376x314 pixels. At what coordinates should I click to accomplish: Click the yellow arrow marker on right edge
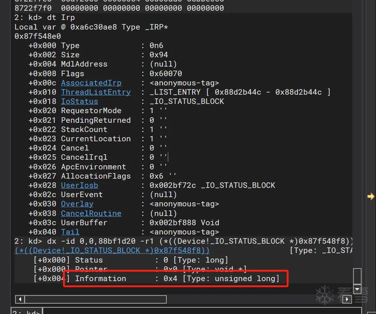[x=371, y=196]
